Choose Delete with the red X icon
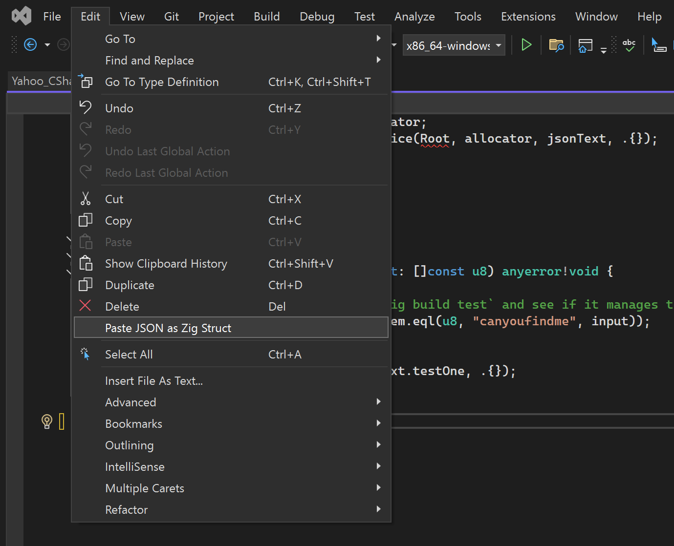Screen dimensions: 674x546 122,307
